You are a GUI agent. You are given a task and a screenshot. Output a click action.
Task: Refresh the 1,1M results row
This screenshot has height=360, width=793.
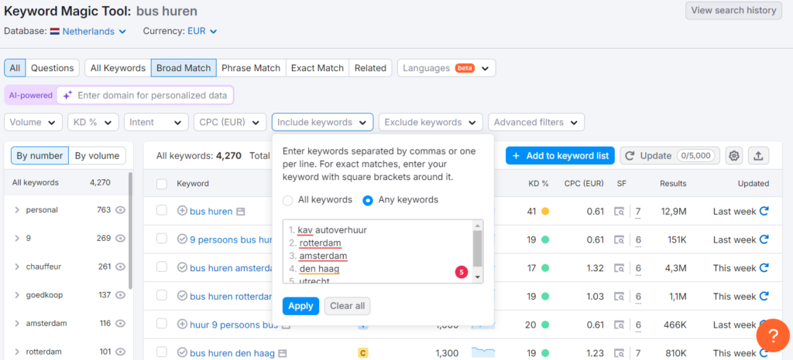[764, 296]
